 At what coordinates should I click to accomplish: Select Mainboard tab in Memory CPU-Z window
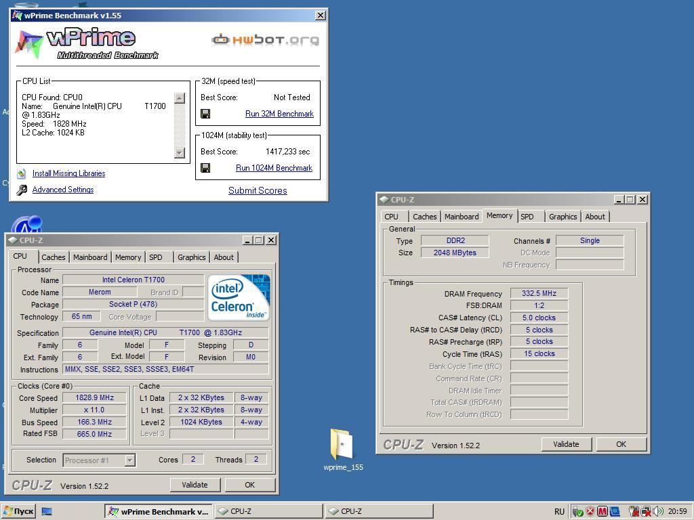462,217
